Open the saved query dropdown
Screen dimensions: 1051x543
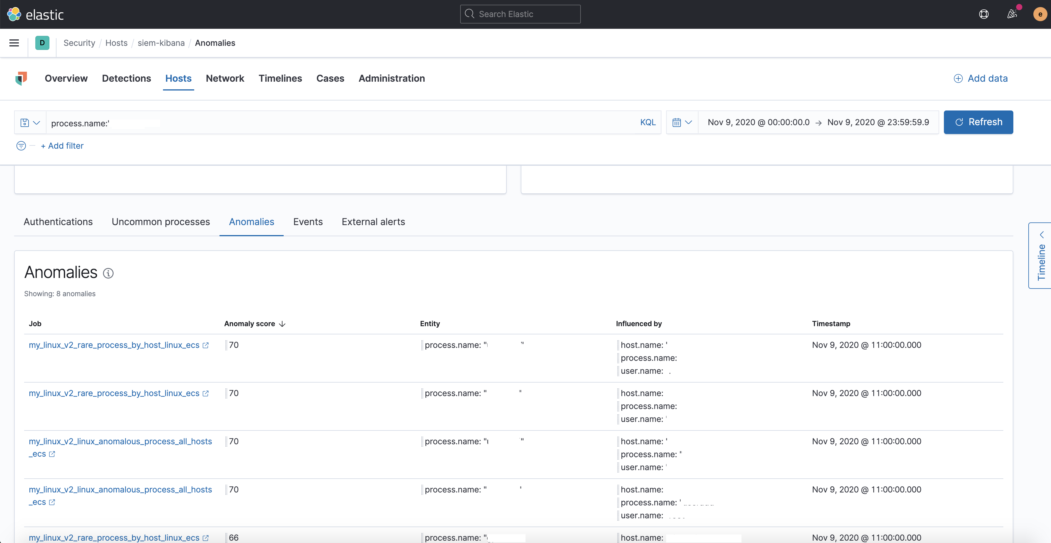tap(30, 123)
